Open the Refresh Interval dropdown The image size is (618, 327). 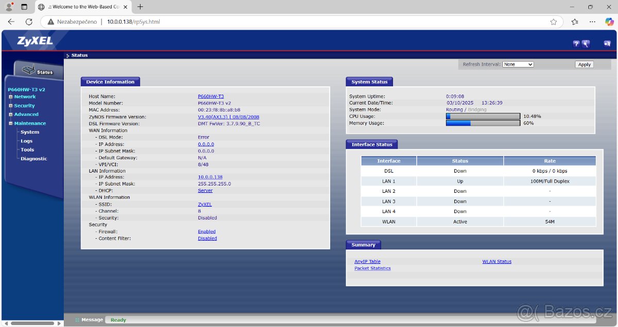(518, 64)
